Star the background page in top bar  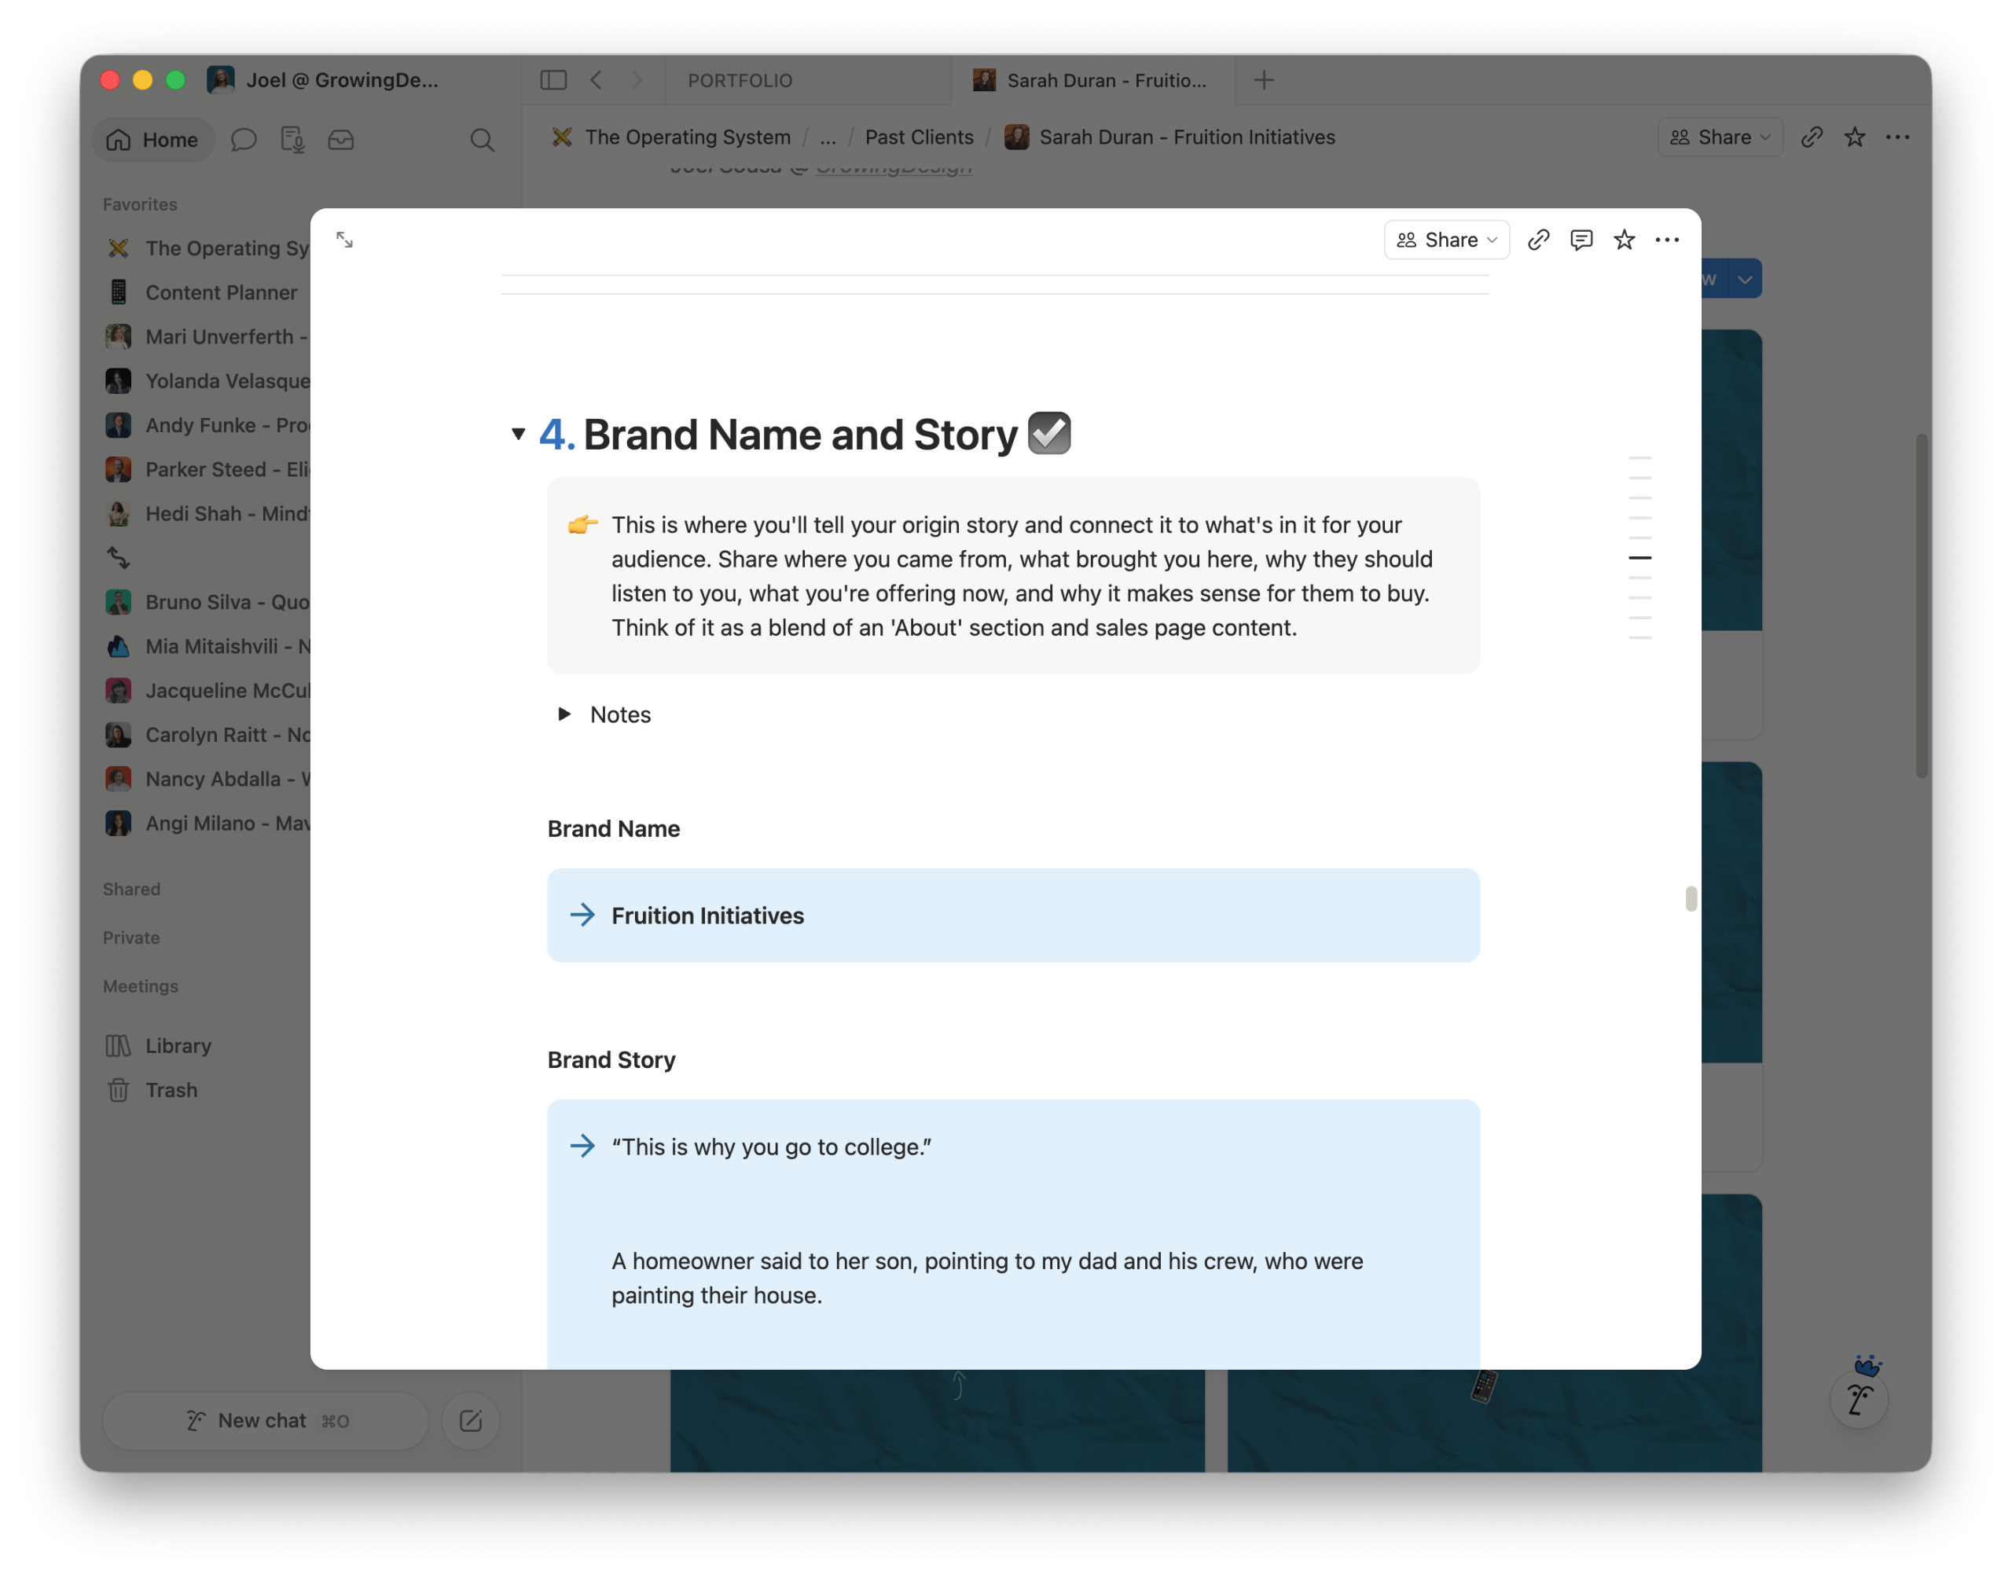pyautogui.click(x=1855, y=137)
